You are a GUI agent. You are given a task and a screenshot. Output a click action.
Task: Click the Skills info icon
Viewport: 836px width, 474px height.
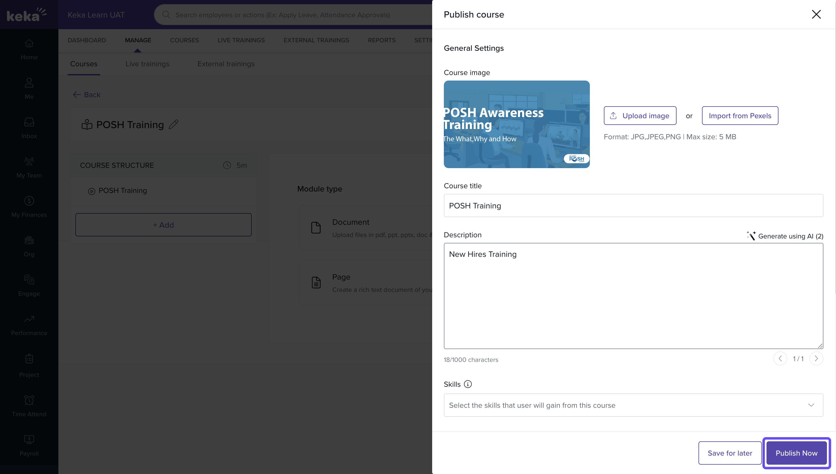tap(468, 384)
